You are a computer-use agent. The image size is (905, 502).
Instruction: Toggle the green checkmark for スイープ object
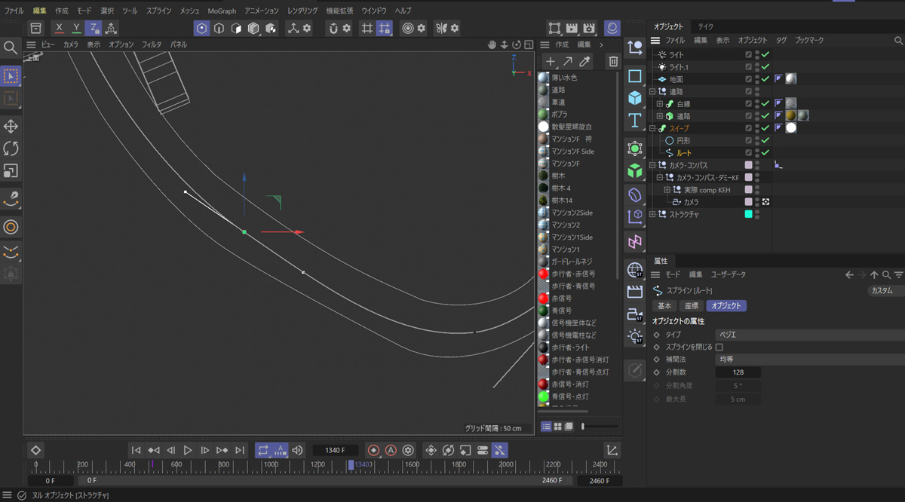[x=765, y=128]
